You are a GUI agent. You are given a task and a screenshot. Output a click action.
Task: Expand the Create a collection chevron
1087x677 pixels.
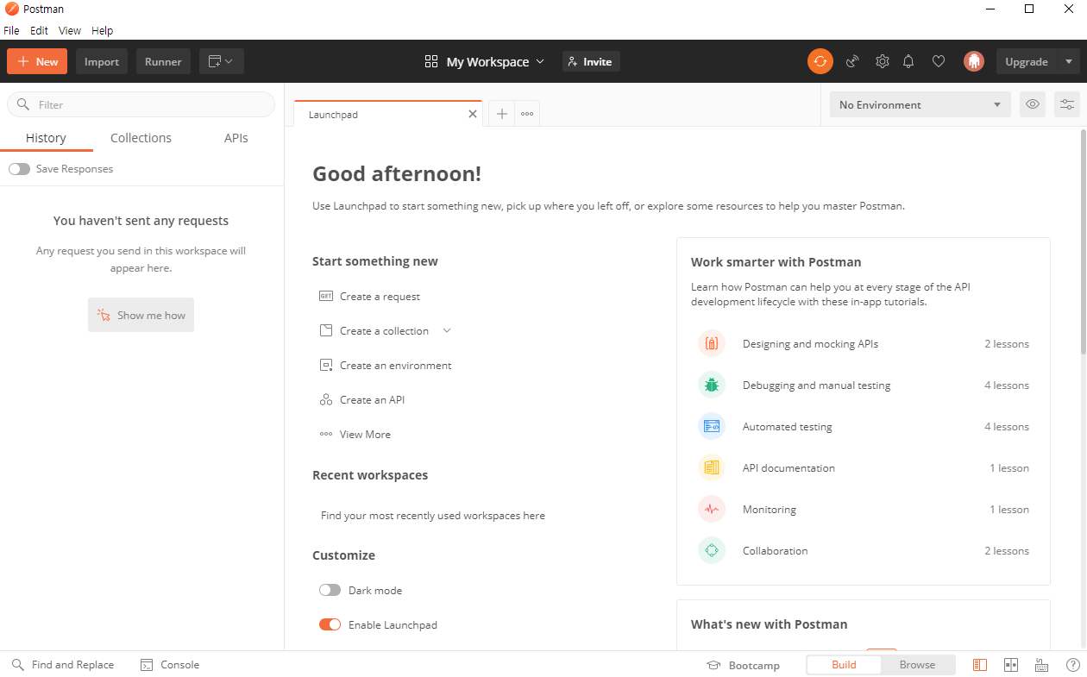pyautogui.click(x=447, y=330)
